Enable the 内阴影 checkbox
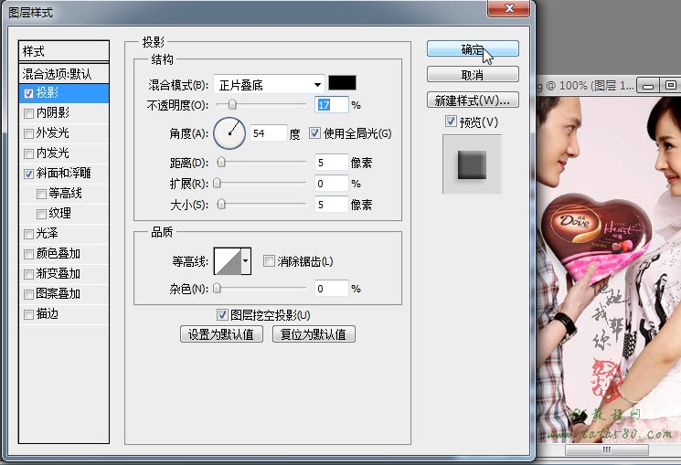Screen dimensions: 681x465 (28, 113)
